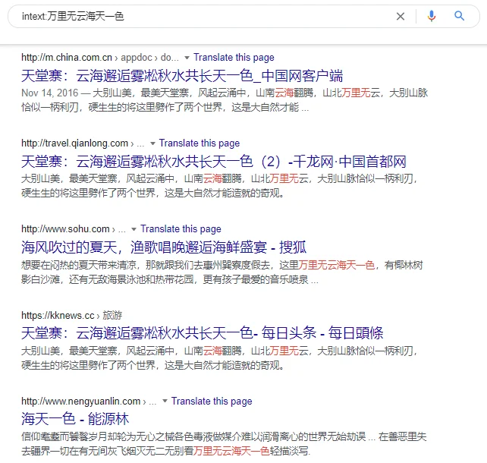This screenshot has width=487, height=463.
Task: Open the 海天一色 - 能源林 result
Action: 75,419
